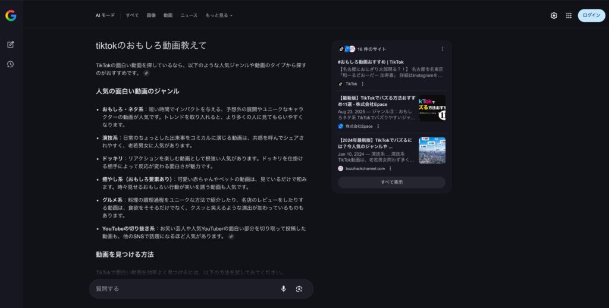Viewport: 609px width, 308px height.
Task: Switch to the 画像 tab
Action: (151, 15)
